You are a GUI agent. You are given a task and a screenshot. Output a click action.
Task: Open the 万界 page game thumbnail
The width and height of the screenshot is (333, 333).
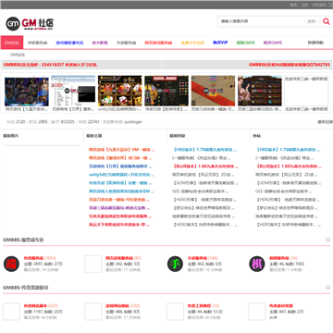(x=73, y=91)
